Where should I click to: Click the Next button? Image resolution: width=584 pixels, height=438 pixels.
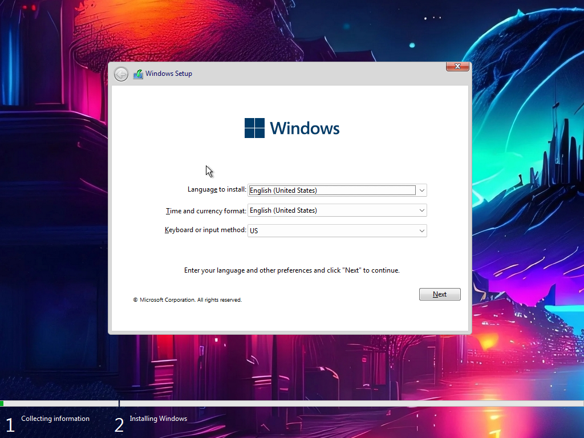coord(440,294)
